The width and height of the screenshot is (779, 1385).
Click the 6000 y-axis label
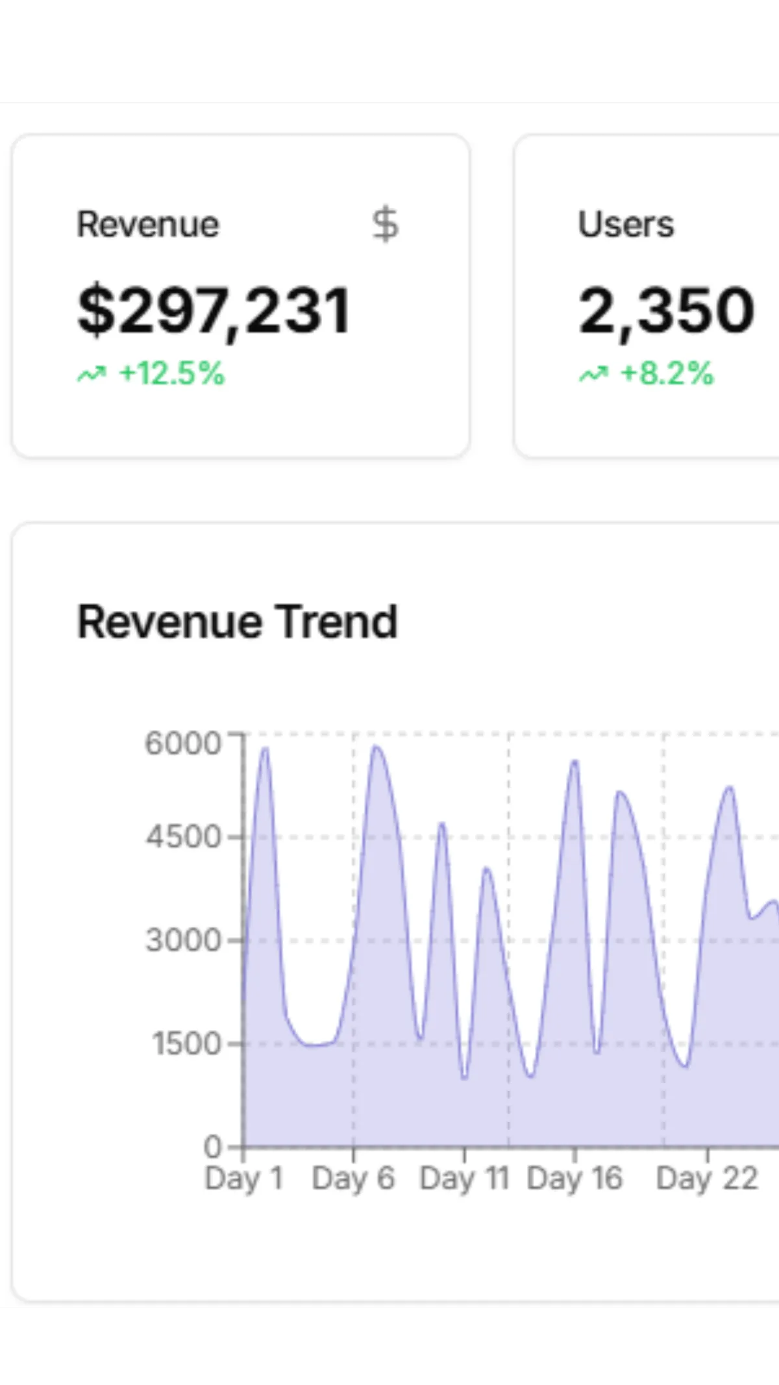click(183, 743)
